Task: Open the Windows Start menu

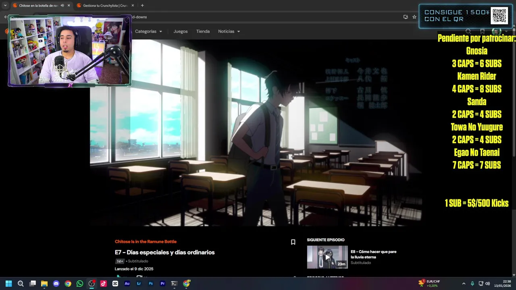Action: tap(9, 284)
